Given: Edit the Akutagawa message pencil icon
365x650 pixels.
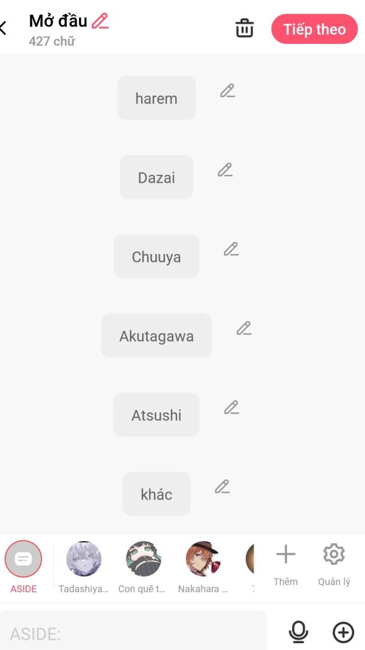Looking at the screenshot, I should [x=244, y=328].
